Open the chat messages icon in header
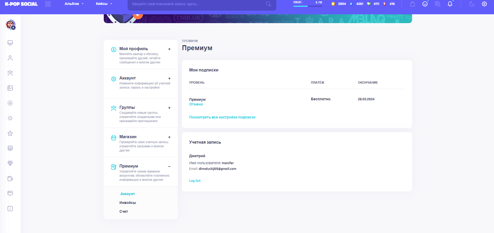 (x=437, y=4)
